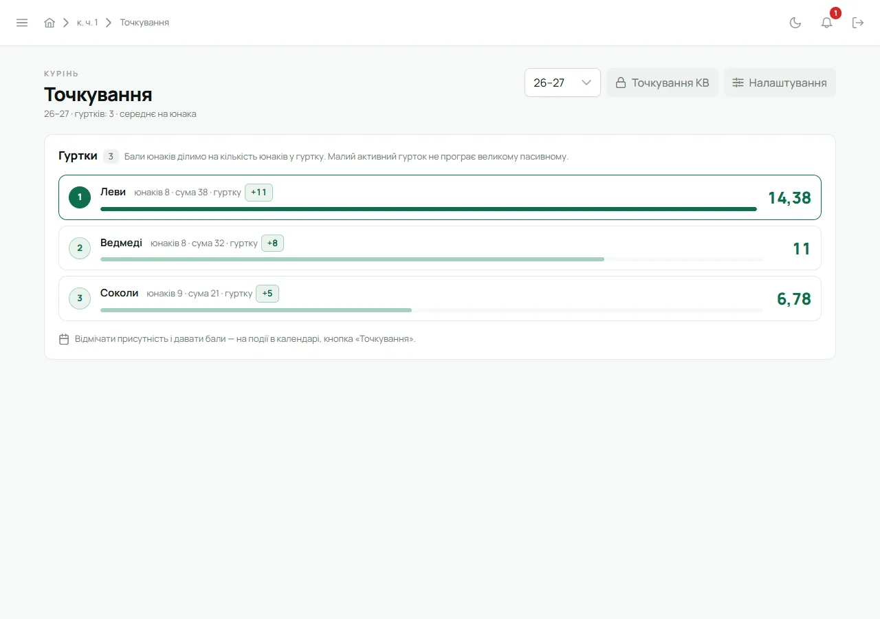Image resolution: width=880 pixels, height=619 pixels.
Task: Click the +11 badge for Леви
Action: pos(258,193)
